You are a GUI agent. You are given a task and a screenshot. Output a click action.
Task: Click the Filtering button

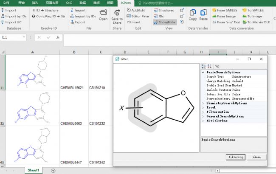(x=236, y=157)
